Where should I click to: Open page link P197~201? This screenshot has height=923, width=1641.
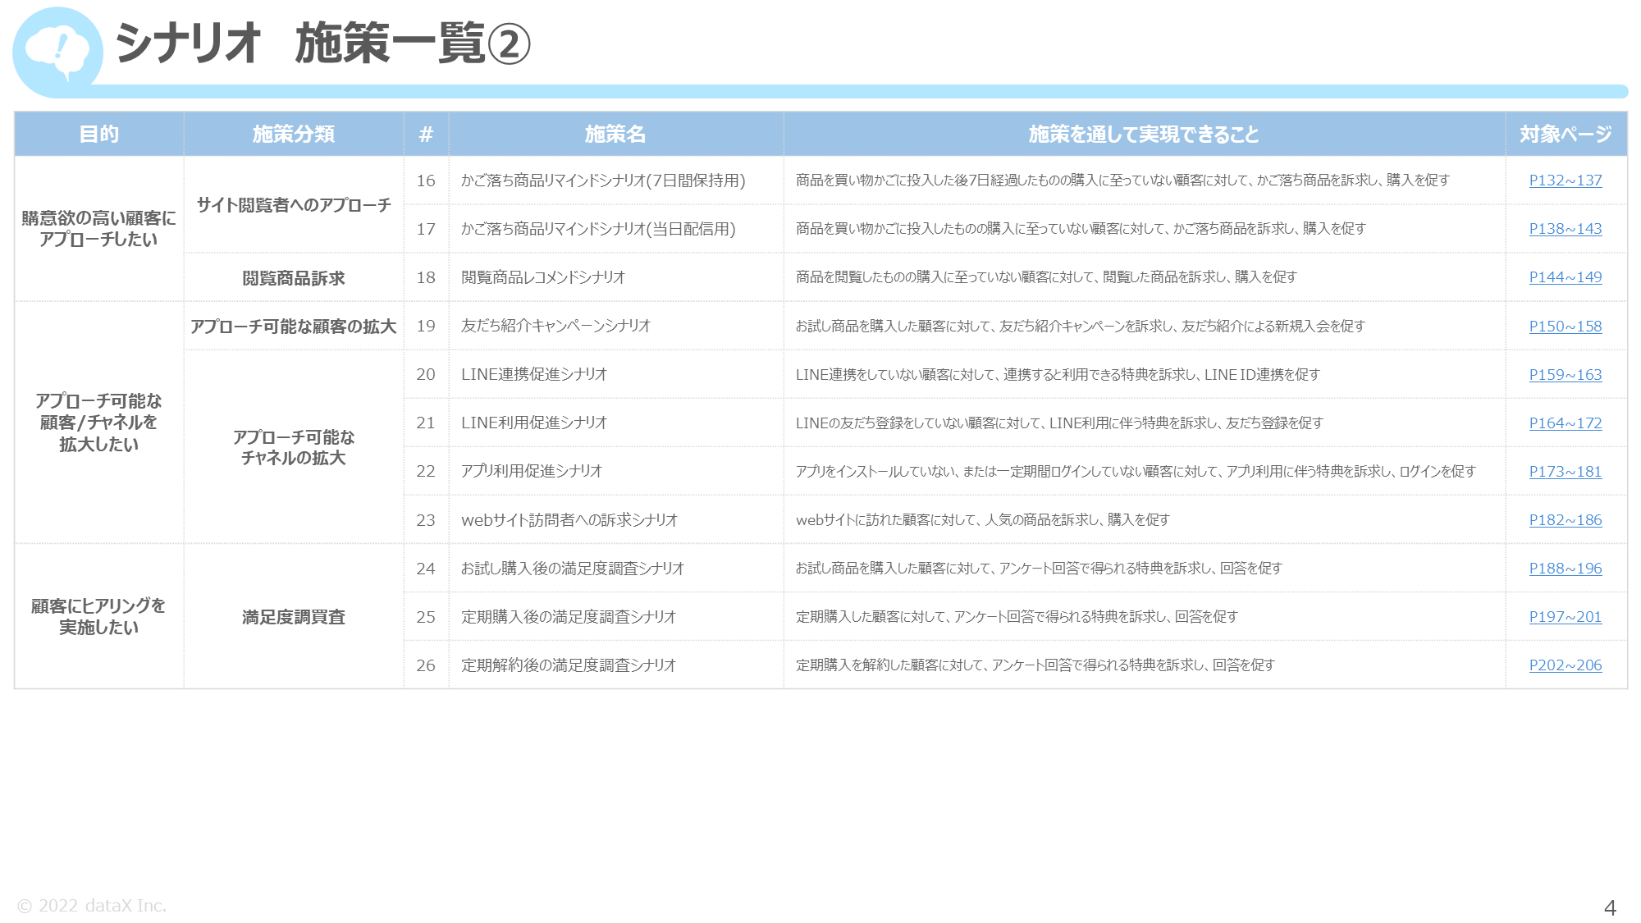[1565, 617]
